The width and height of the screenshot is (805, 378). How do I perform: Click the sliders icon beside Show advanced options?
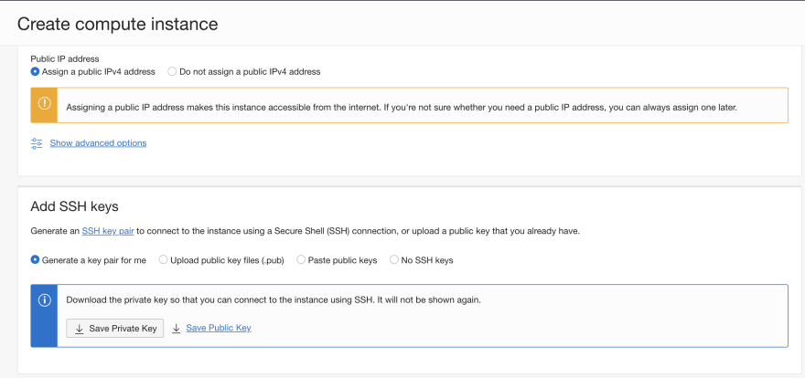[37, 143]
